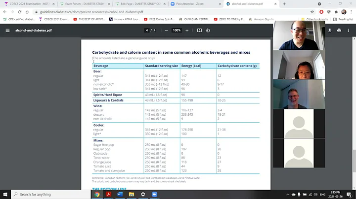Click the 100% zoom level field
The width and height of the screenshot is (356, 199).
click(177, 31)
